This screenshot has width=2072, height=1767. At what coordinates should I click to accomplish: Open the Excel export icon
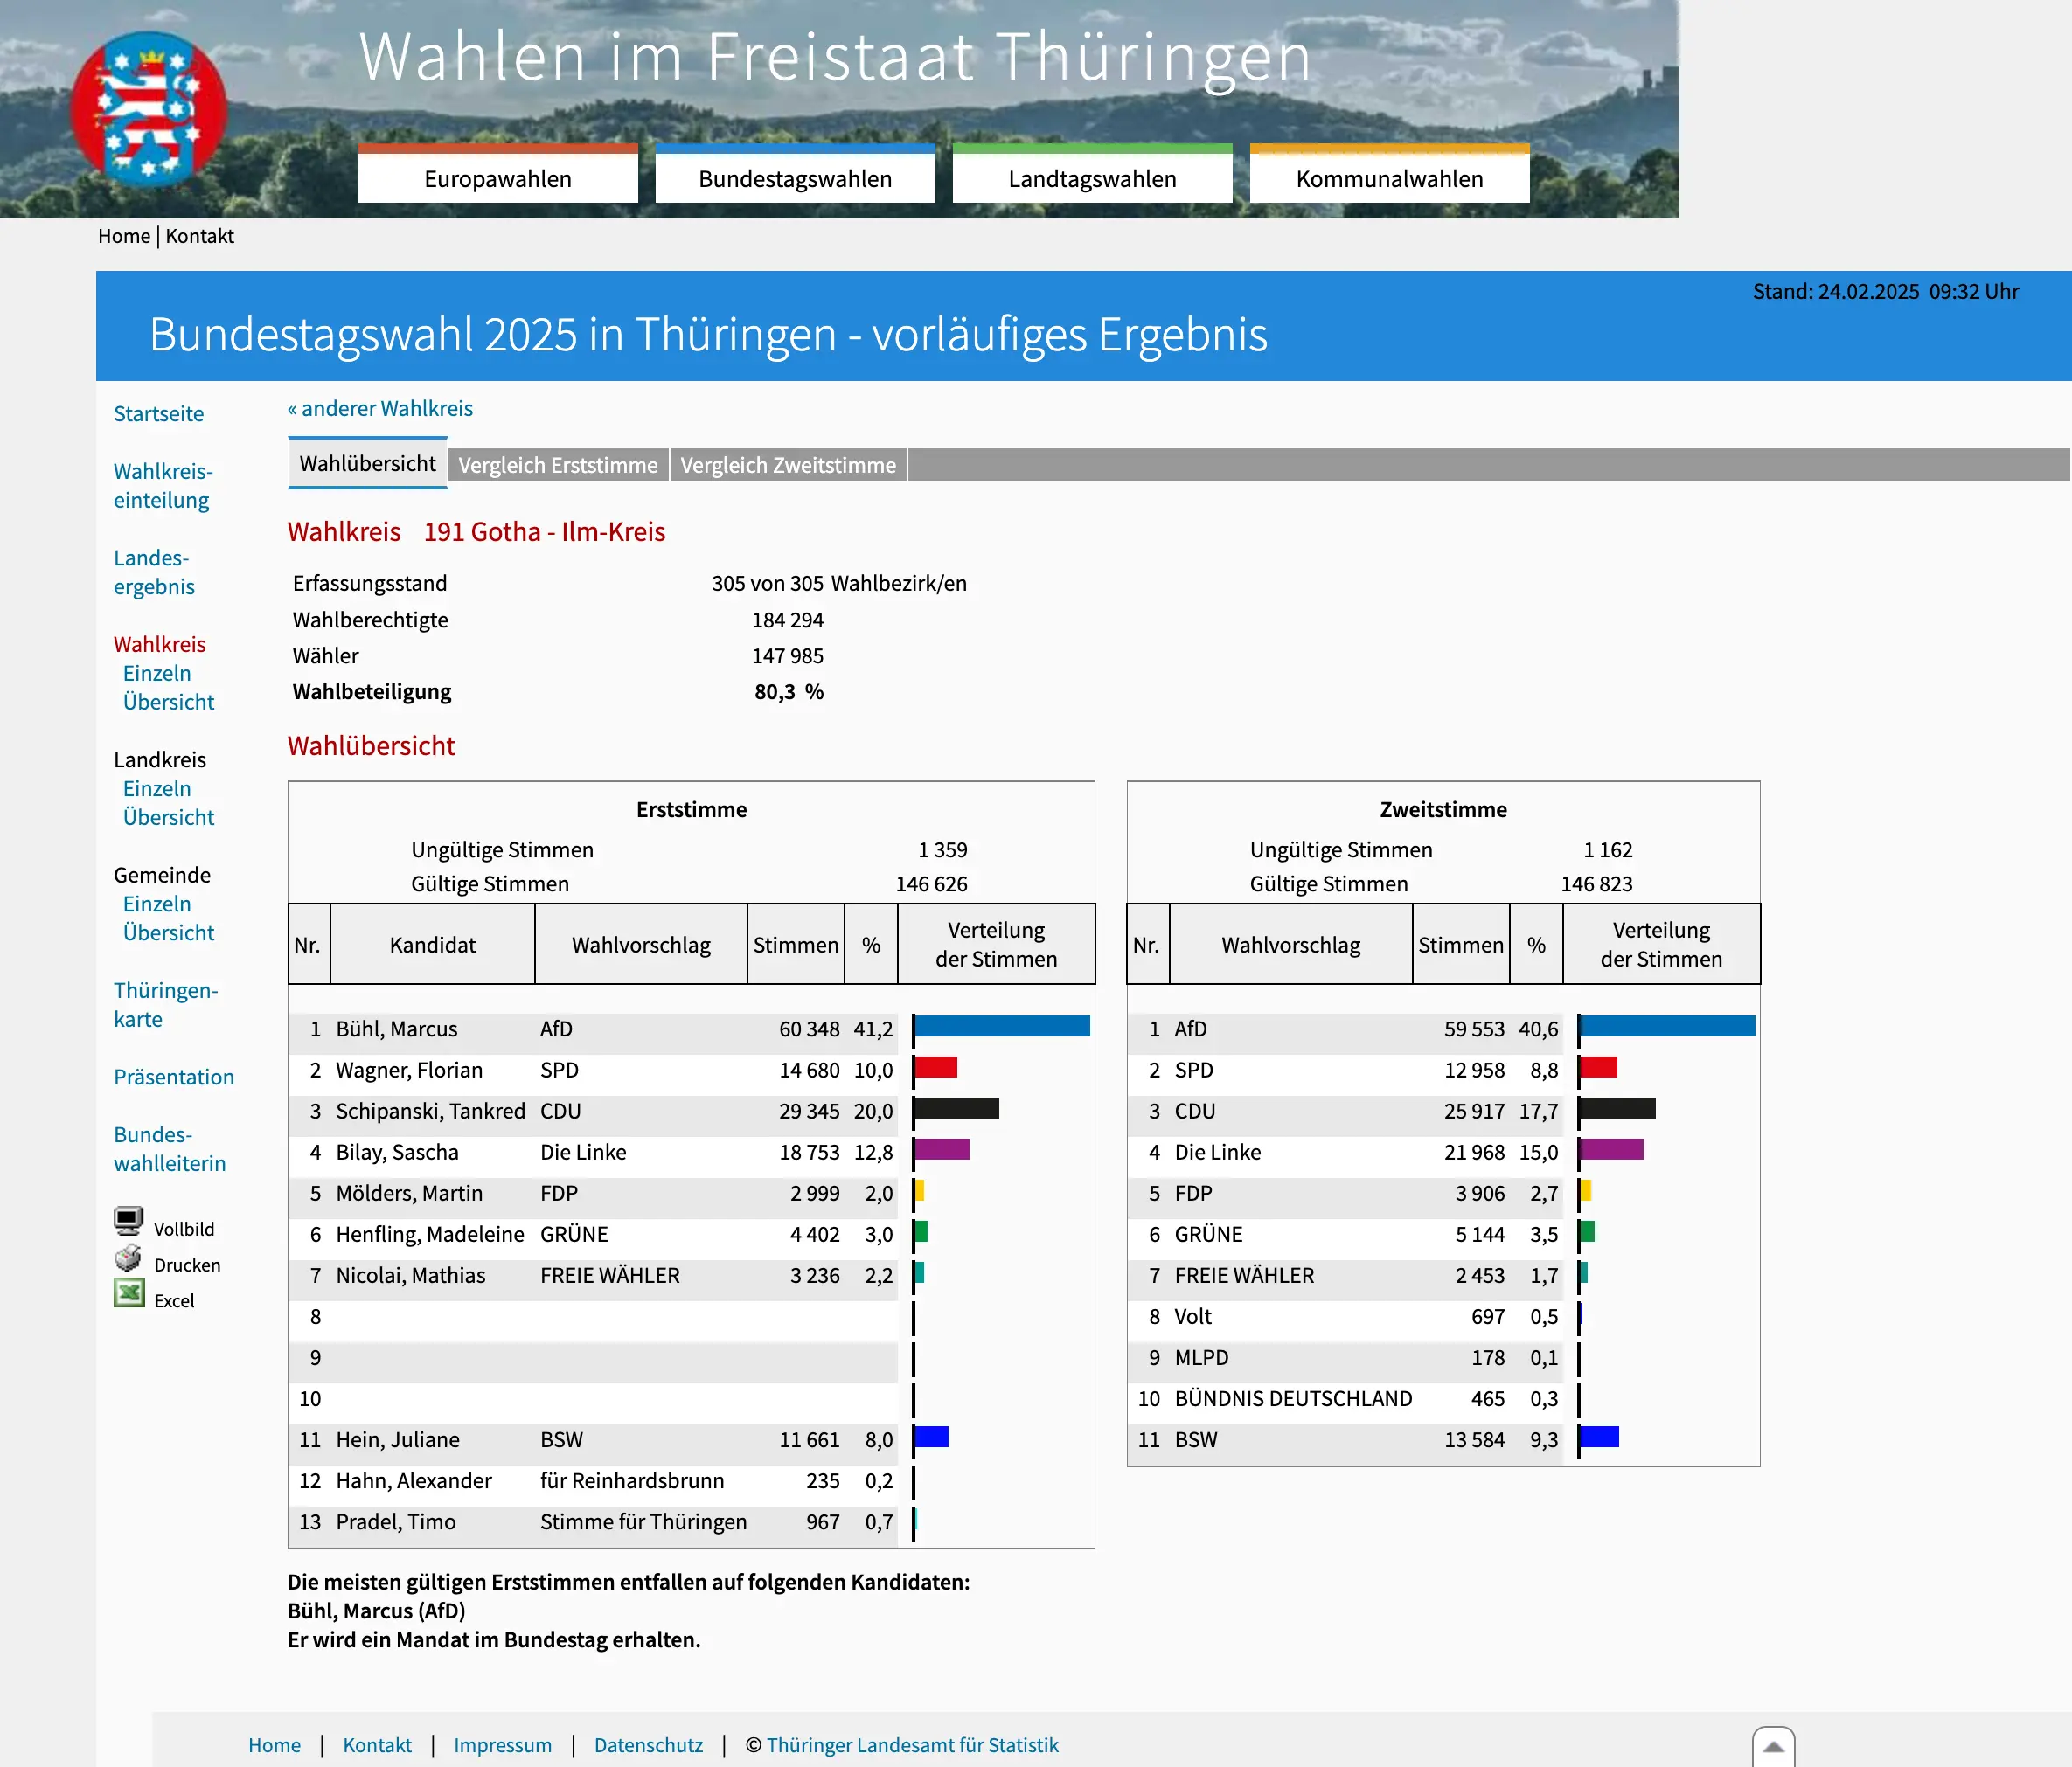click(x=129, y=1295)
